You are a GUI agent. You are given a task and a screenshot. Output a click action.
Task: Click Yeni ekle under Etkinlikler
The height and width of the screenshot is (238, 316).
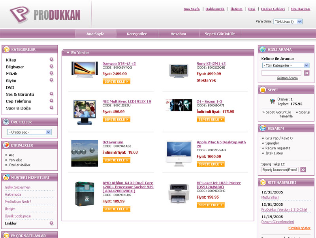(x=15, y=160)
